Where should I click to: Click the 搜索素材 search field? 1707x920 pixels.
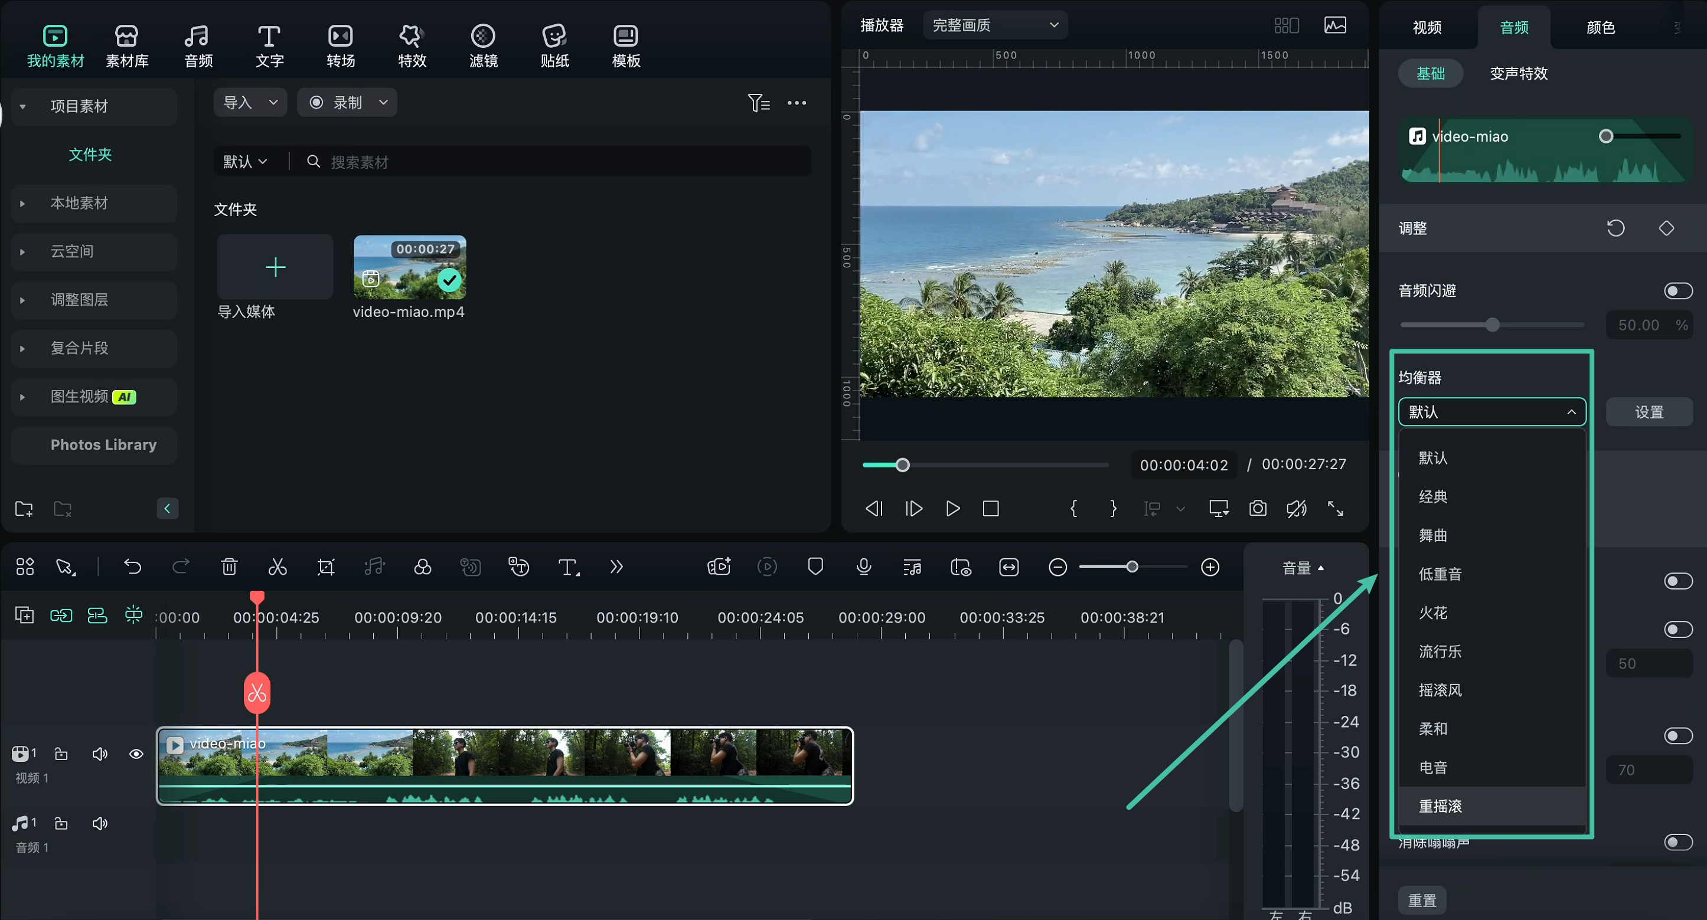pos(557,162)
